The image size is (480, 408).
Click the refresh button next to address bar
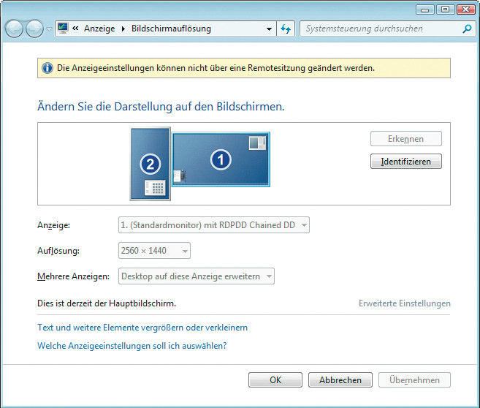click(x=286, y=29)
